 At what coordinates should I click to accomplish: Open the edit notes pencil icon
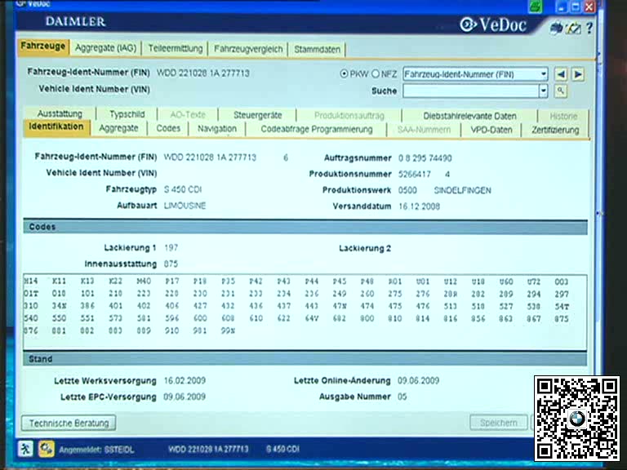[x=574, y=29]
